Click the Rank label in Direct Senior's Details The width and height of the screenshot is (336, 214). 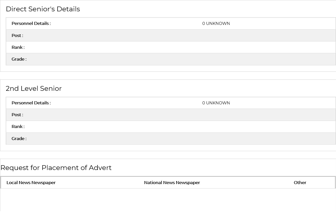(x=18, y=47)
